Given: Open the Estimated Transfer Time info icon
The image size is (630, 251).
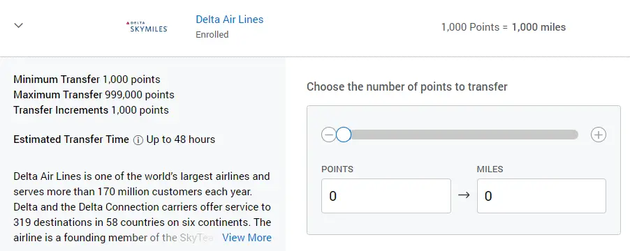Looking at the screenshot, I should (x=138, y=140).
